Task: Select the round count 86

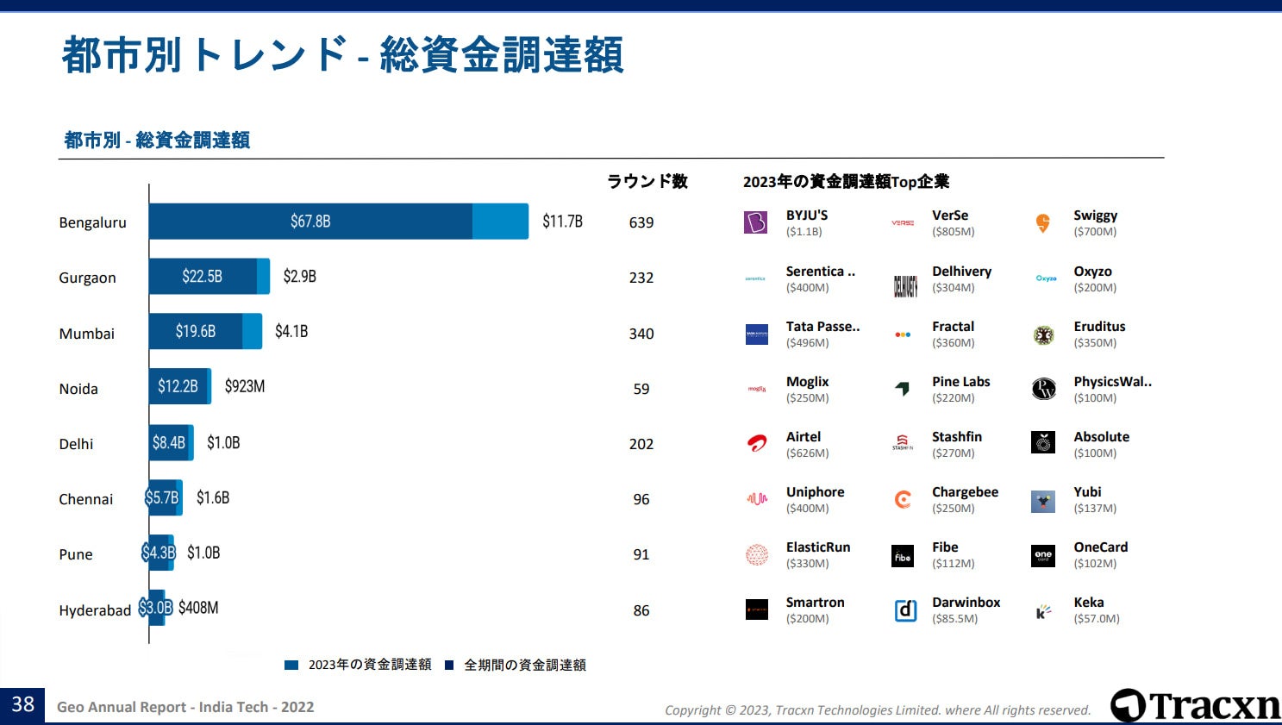Action: [x=641, y=610]
